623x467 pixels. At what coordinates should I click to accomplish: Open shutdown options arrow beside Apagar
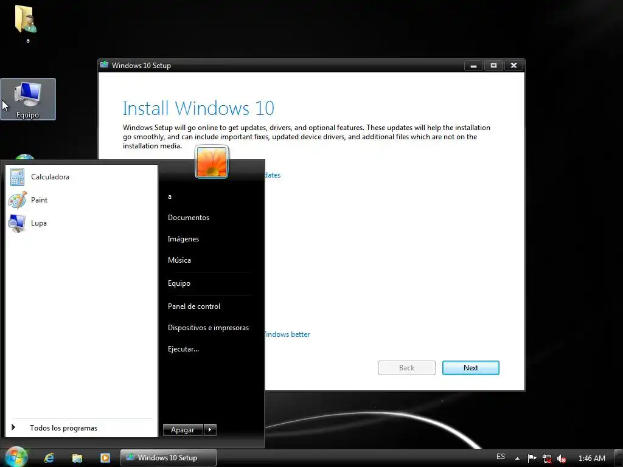click(x=210, y=430)
